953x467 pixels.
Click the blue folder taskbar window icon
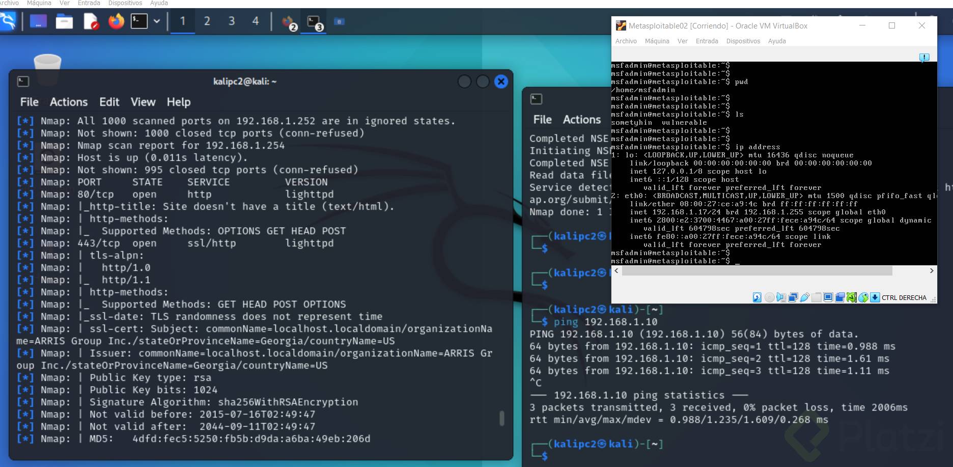point(340,21)
